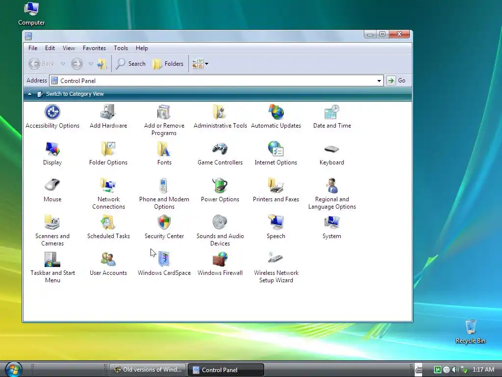Open Add or Remove Programs
Screen dimensions: 502x377
(x=164, y=120)
